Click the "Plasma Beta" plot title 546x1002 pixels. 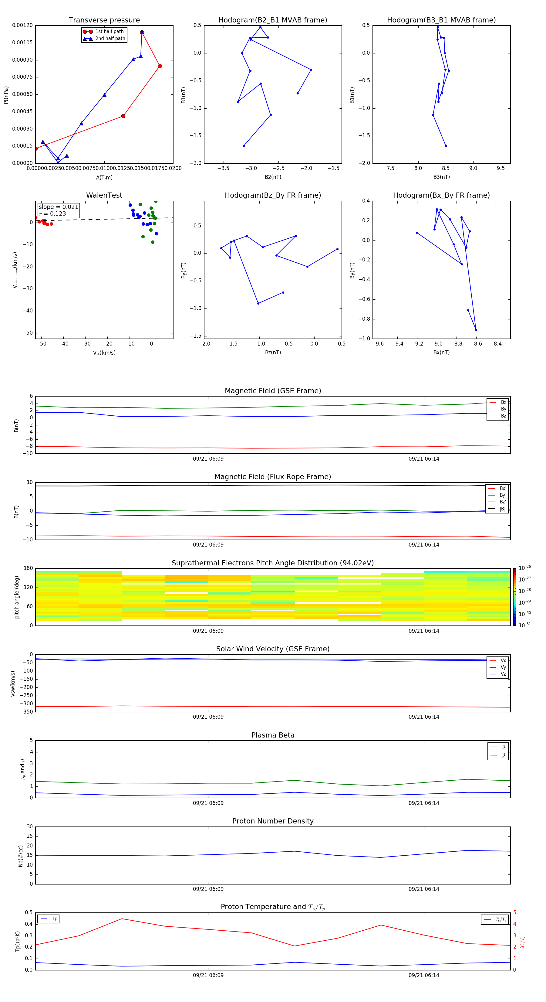[x=273, y=735]
